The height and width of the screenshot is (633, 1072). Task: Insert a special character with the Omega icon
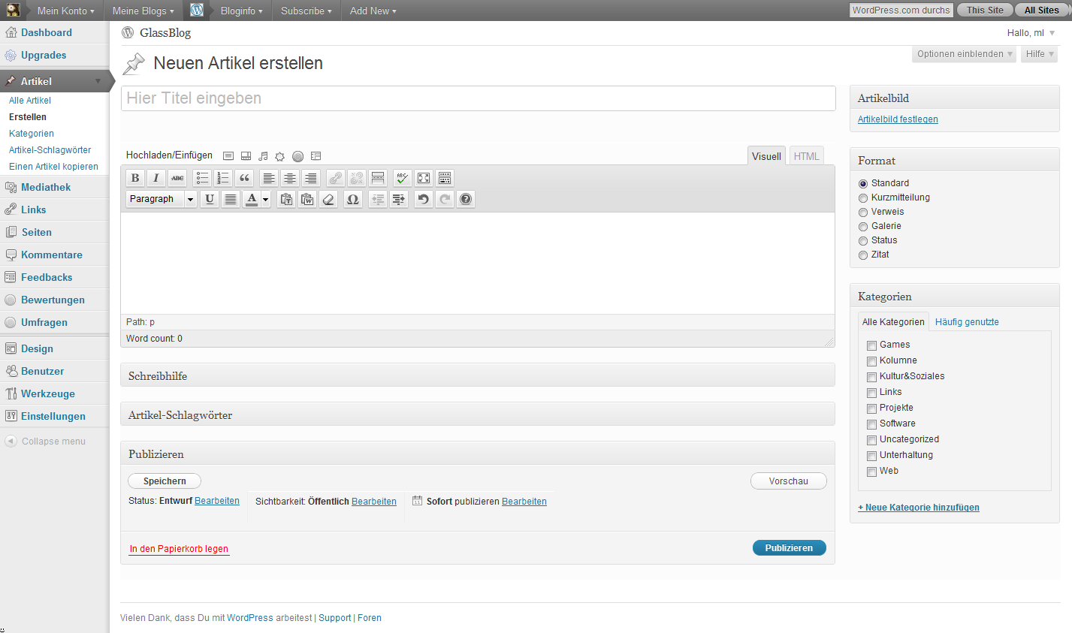352,199
